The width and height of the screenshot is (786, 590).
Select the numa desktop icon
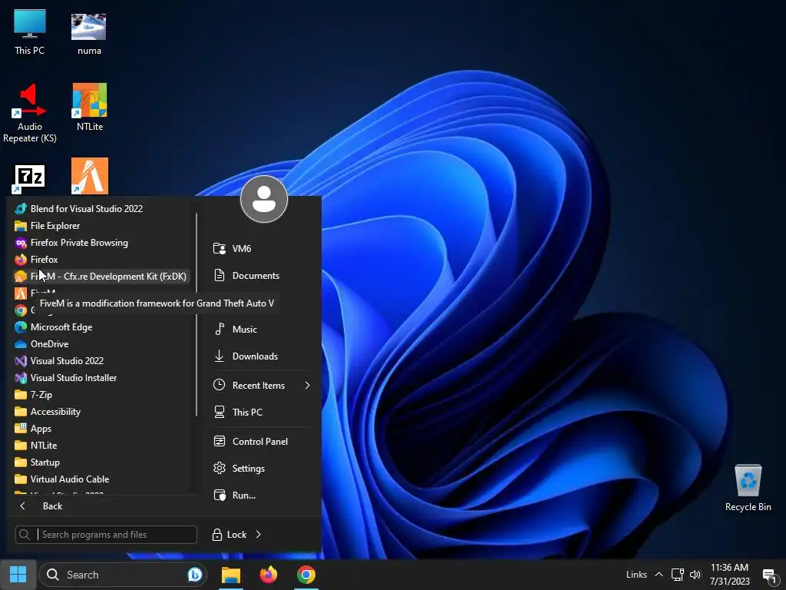pyautogui.click(x=89, y=34)
